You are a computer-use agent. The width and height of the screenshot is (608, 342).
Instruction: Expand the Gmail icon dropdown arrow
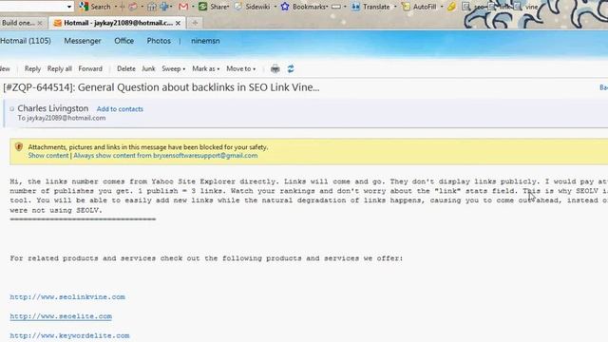[193, 7]
